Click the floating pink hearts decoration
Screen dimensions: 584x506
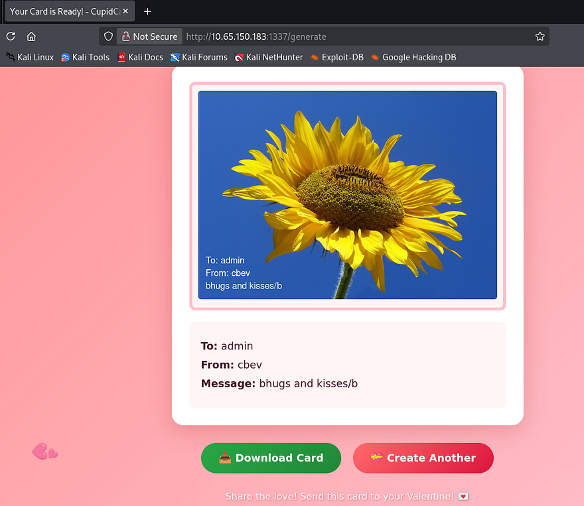point(44,452)
